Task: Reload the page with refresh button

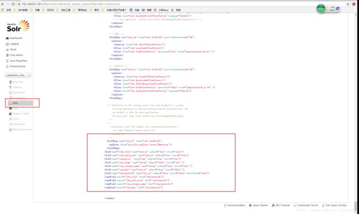Action: (x=13, y=4)
